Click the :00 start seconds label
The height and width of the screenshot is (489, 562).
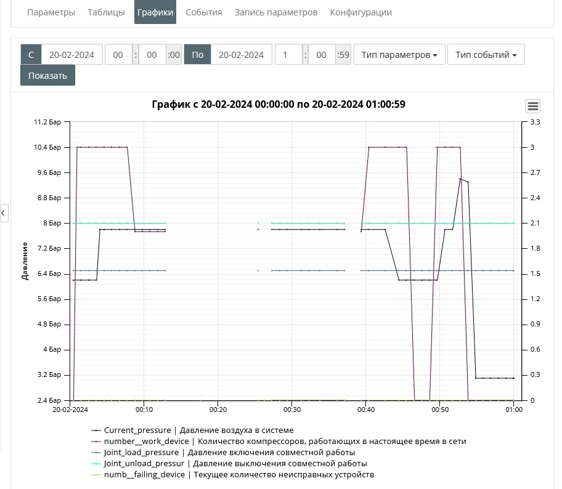pos(174,54)
